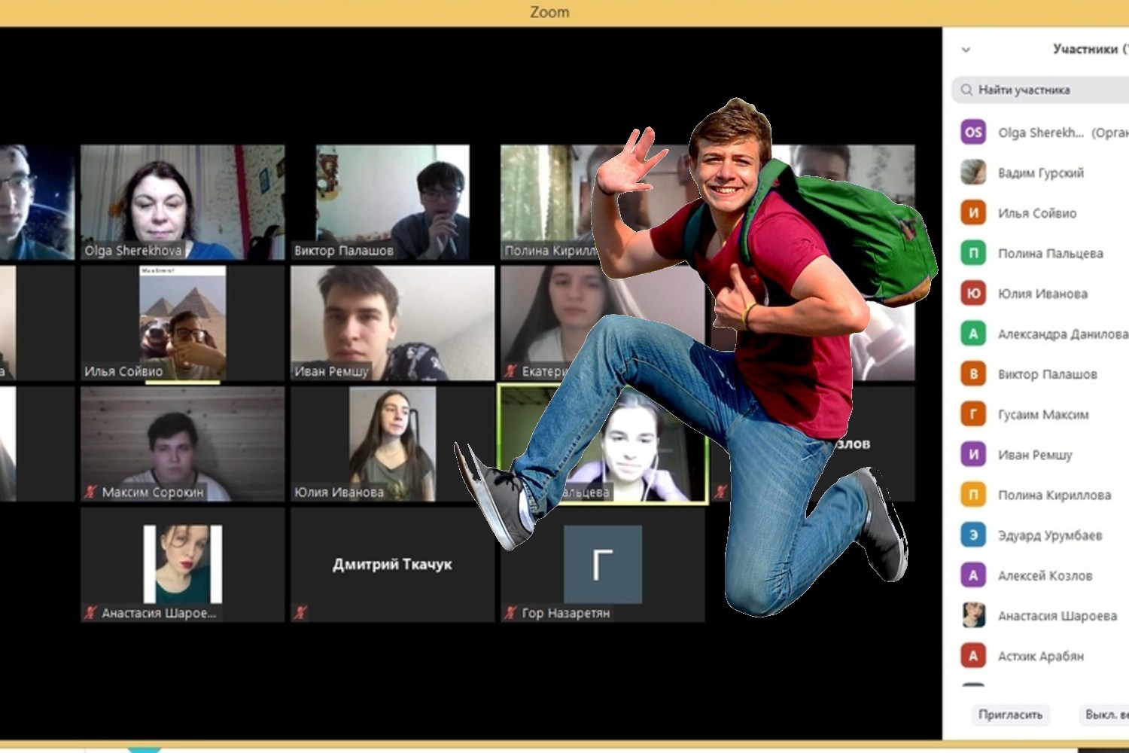Viewport: 1129px width, 753px height.
Task: Click Анастасия Шароева name in participants list
Action: pos(1057,616)
